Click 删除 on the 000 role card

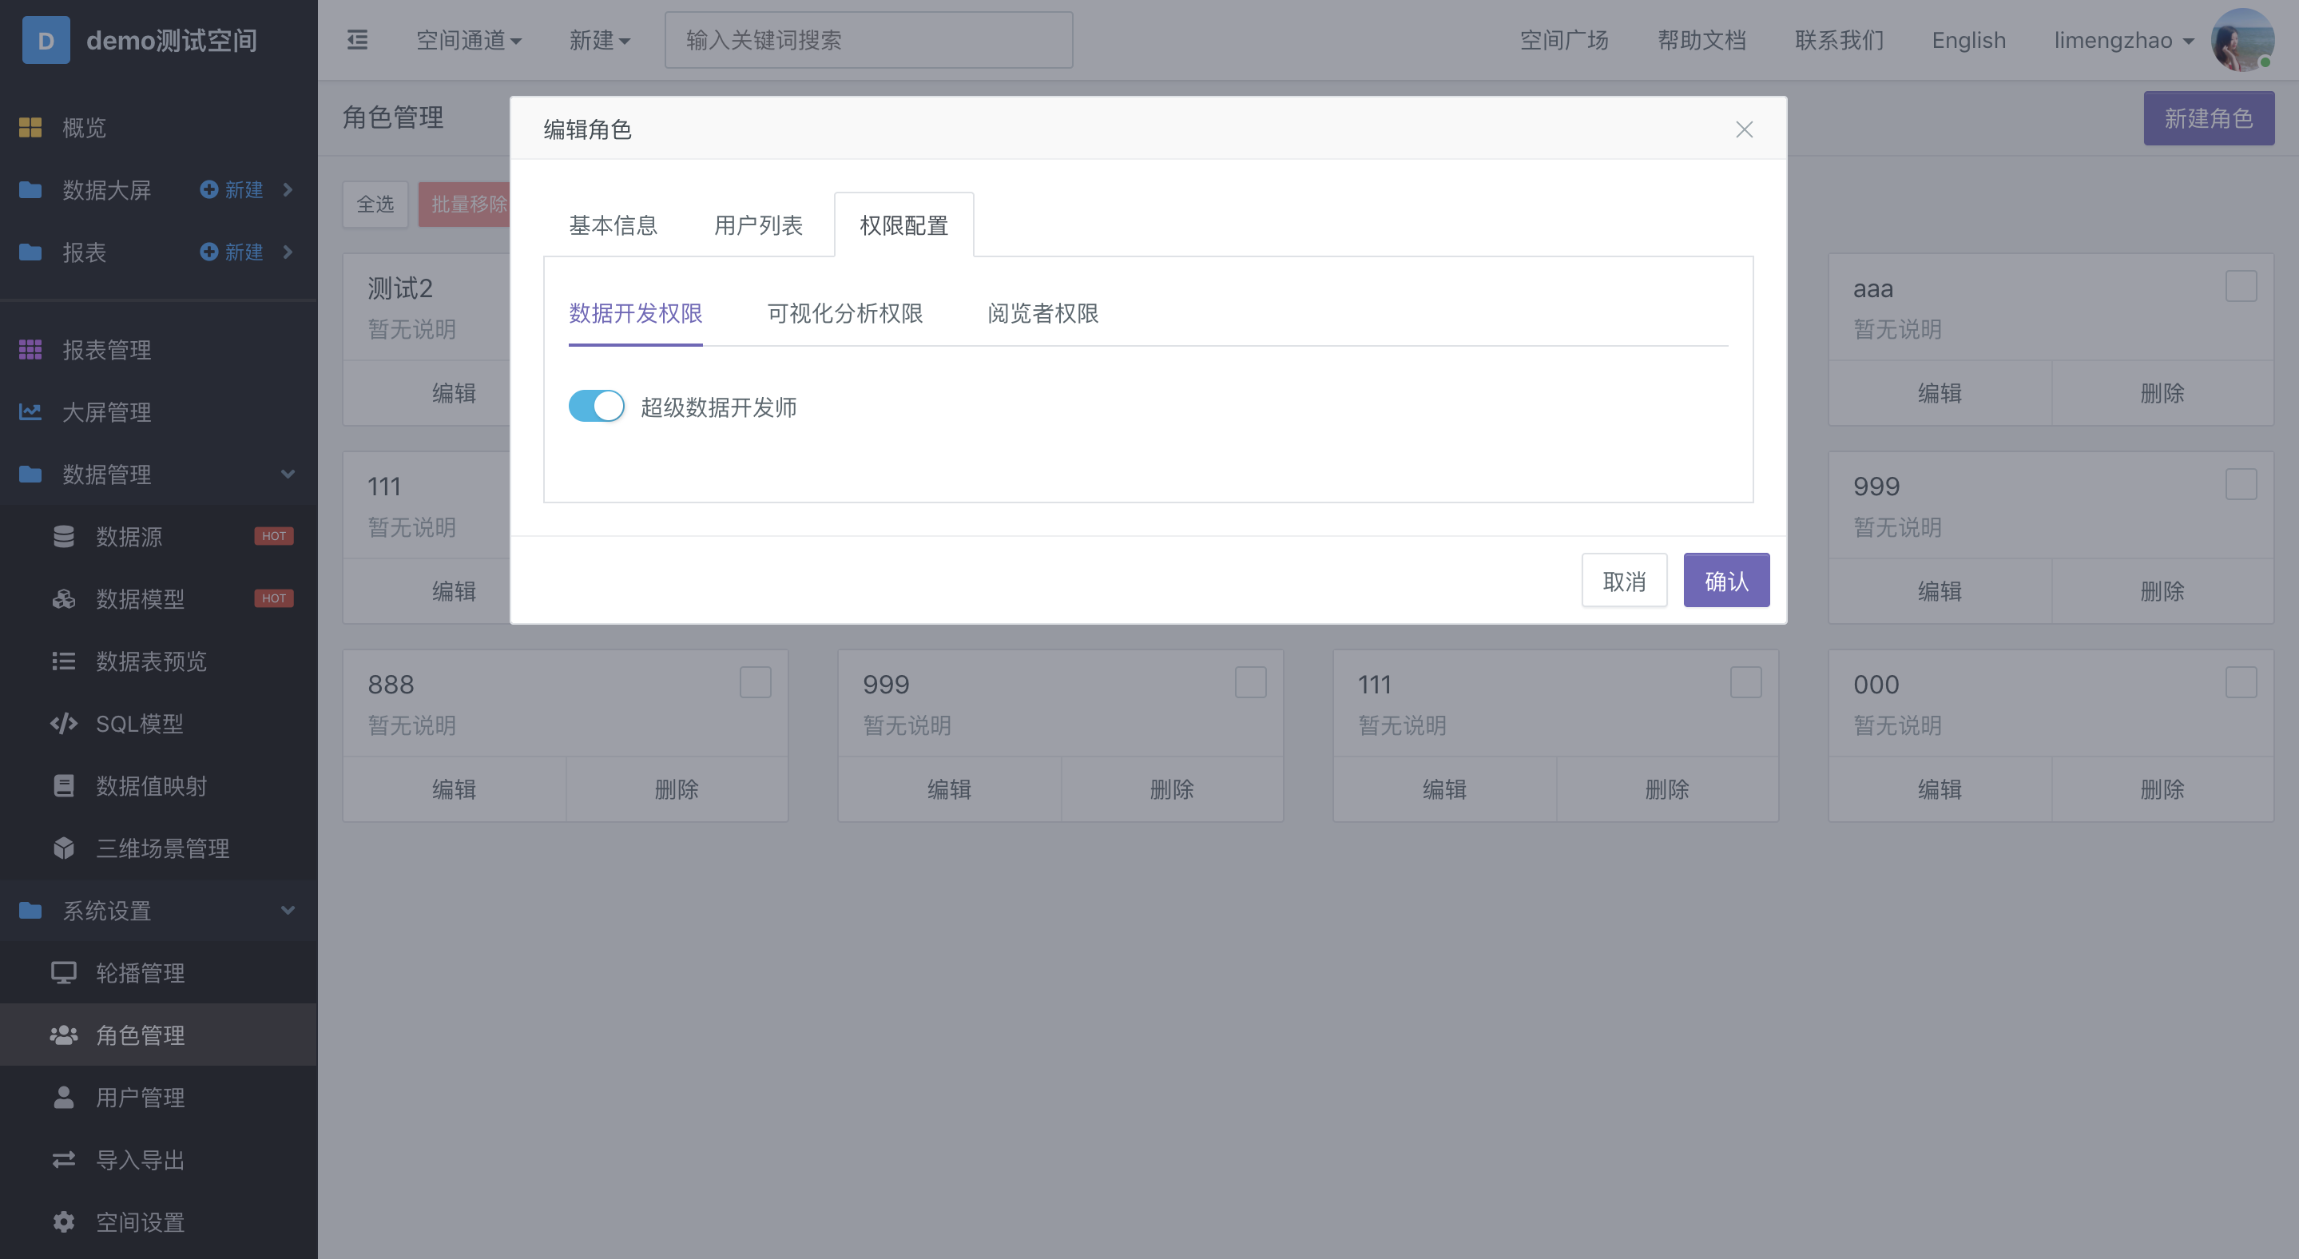[x=2162, y=789]
